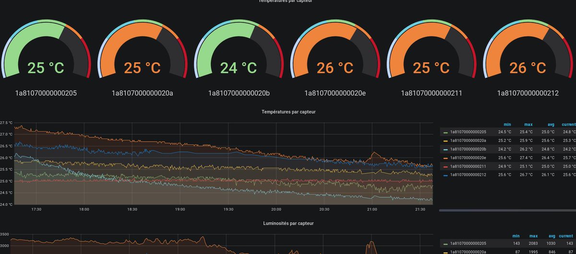
Task: Change orange swatch of series 1a8107000000020e
Action: click(x=445, y=158)
